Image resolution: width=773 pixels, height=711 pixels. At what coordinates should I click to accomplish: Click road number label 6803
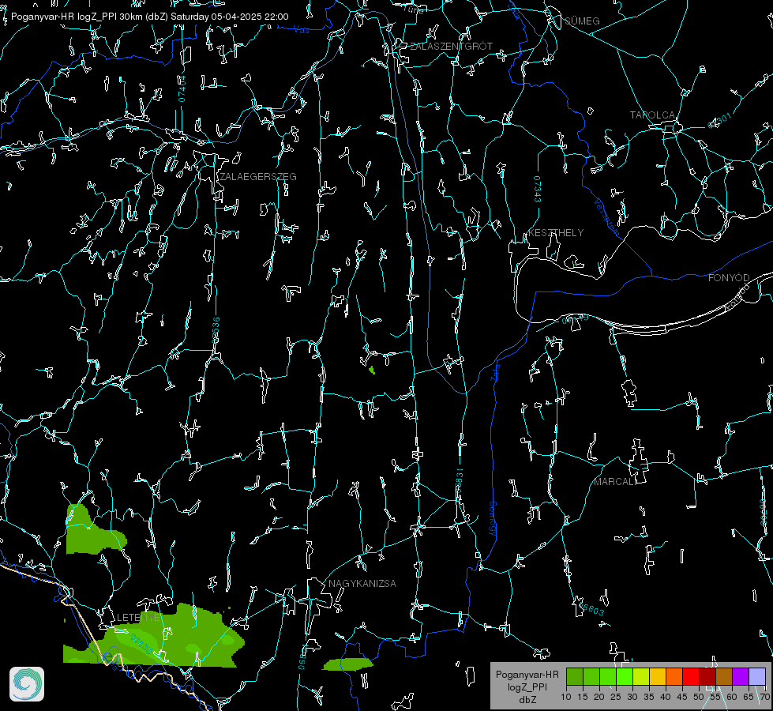(592, 609)
